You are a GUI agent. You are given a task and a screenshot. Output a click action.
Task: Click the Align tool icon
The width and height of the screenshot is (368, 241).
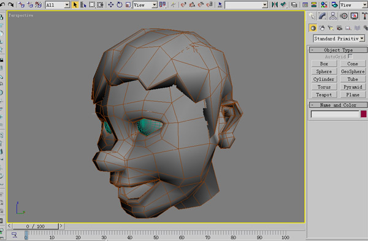point(283,4)
